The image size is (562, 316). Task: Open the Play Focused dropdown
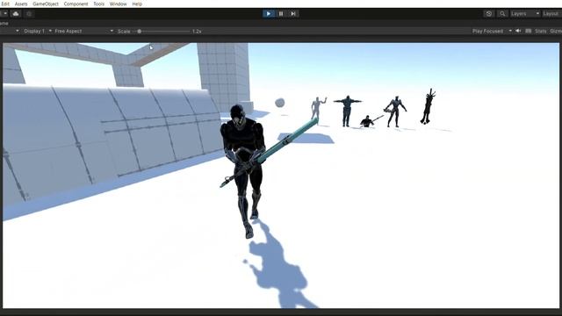[x=492, y=32]
